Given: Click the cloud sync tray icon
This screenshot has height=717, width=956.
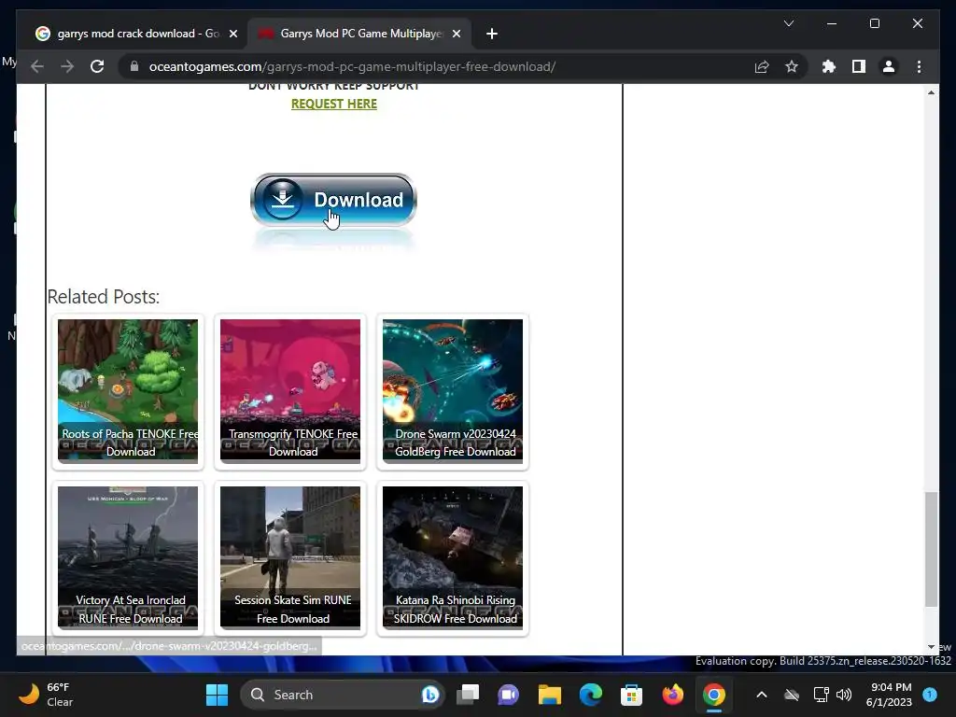Looking at the screenshot, I should click(x=792, y=695).
